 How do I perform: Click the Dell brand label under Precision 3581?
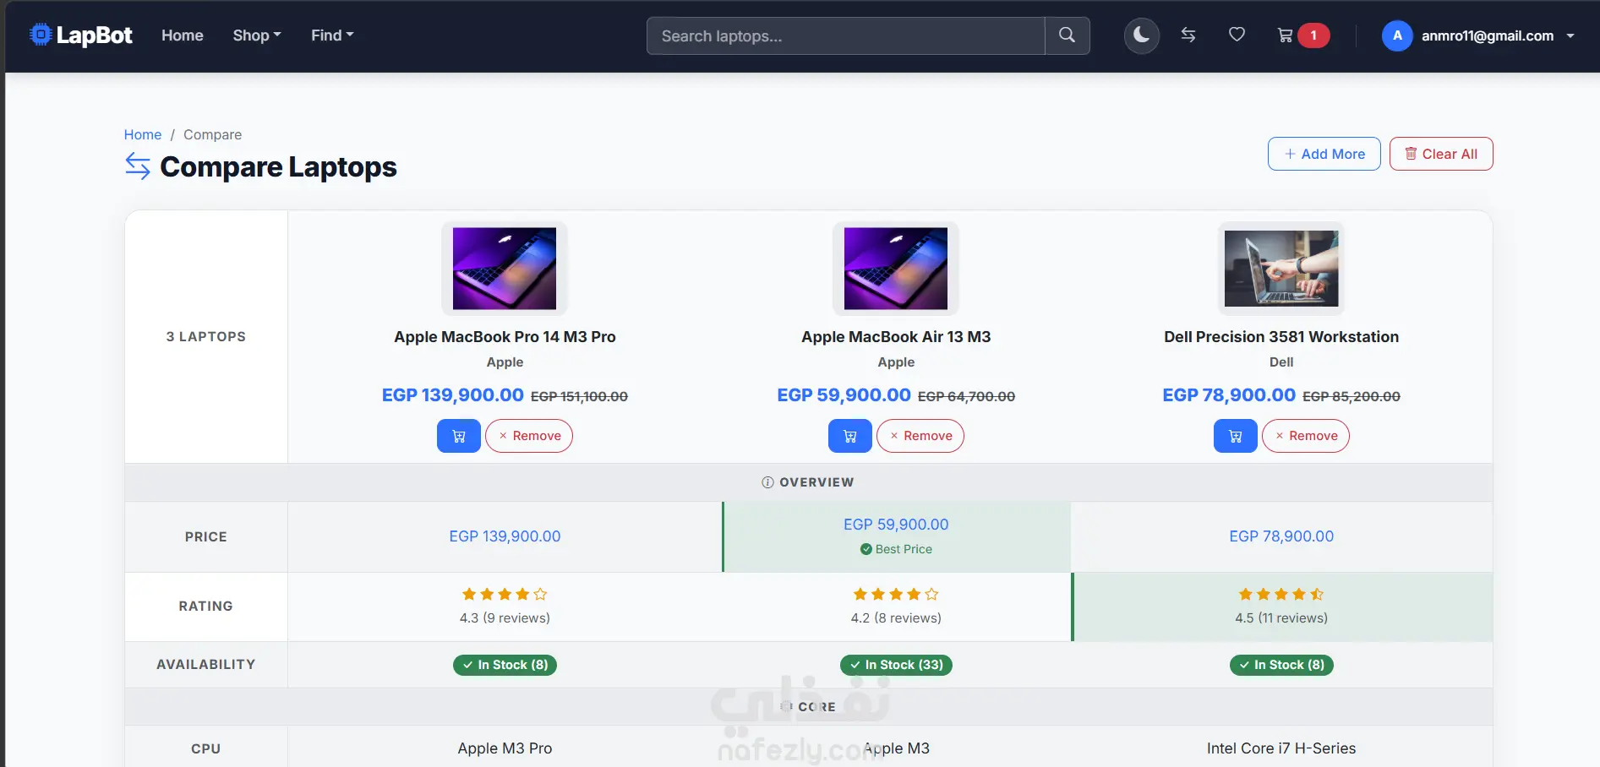pos(1281,362)
